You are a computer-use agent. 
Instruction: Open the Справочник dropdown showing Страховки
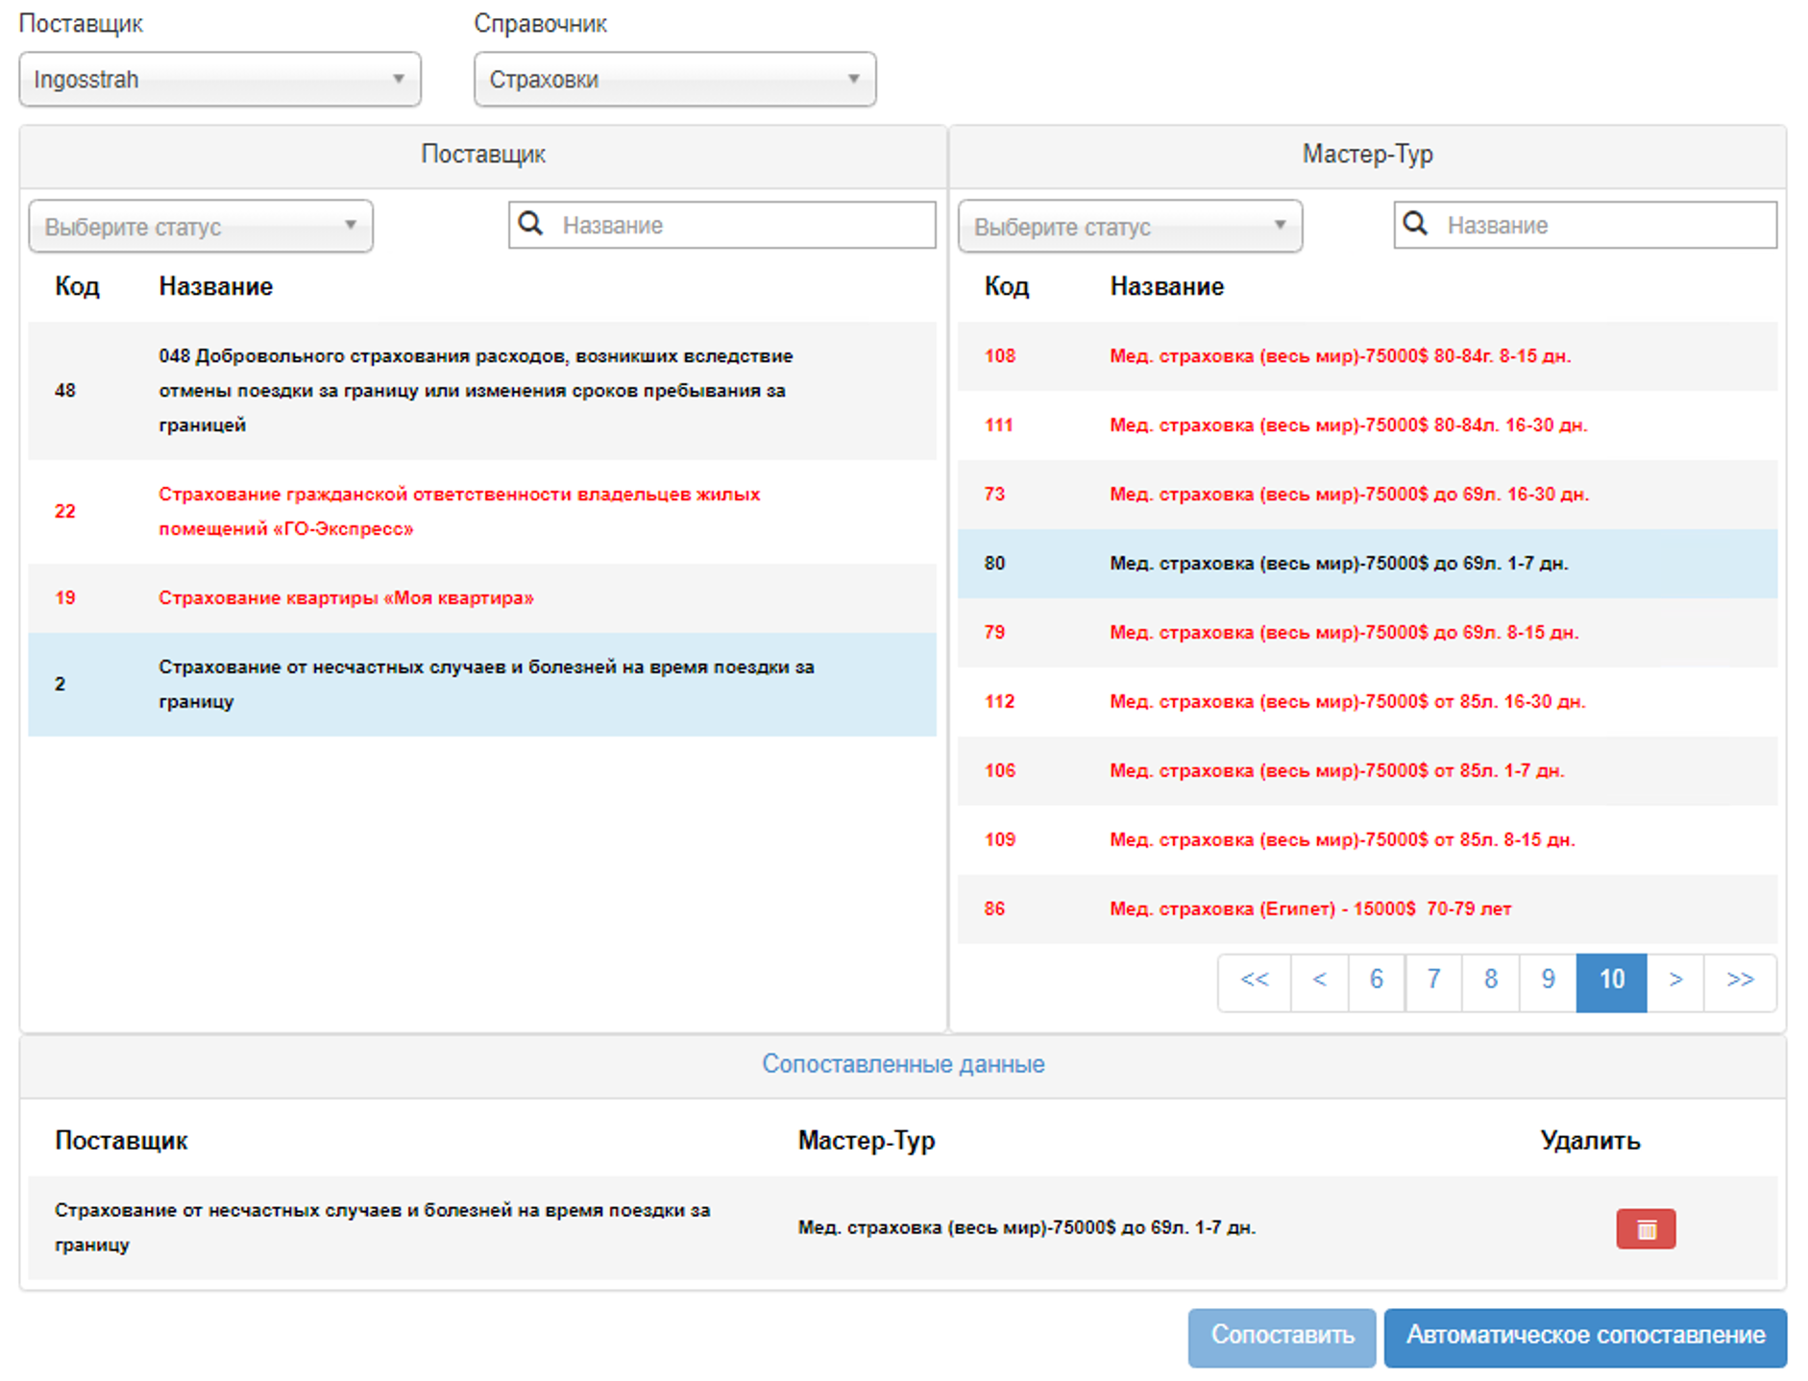674,80
